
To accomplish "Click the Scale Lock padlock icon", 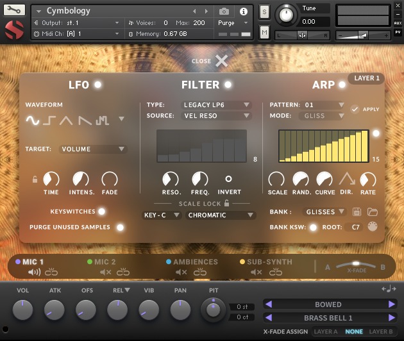I will point(226,203).
